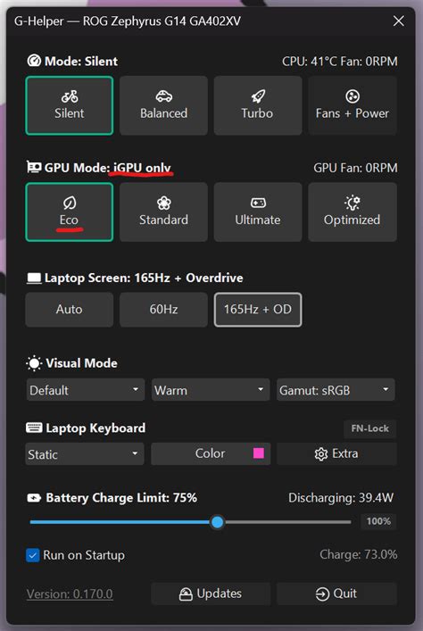This screenshot has width=423, height=631.
Task: Click the rocket icon in Turbo
Action: [258, 96]
